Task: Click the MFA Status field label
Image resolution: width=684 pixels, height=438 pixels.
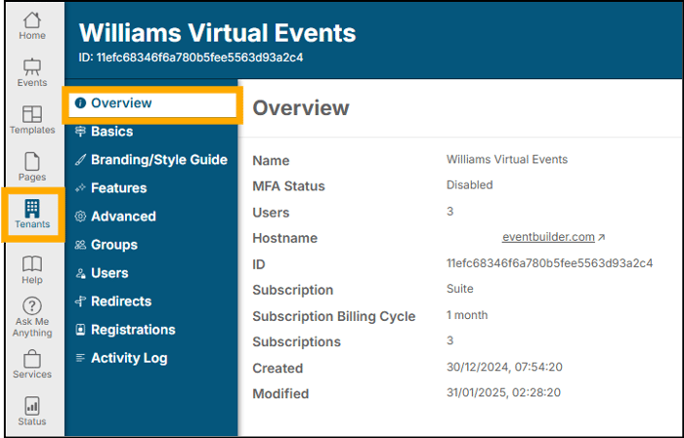Action: (289, 186)
